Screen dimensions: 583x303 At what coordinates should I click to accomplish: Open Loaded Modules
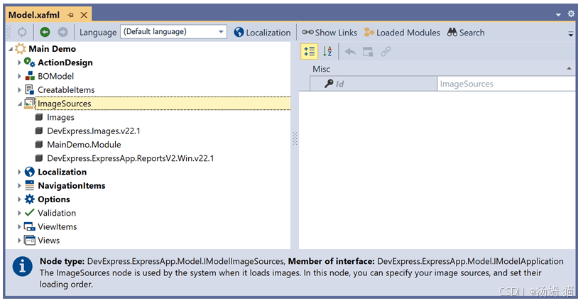point(402,33)
